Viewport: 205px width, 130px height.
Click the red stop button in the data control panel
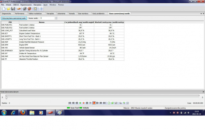tap(94, 103)
